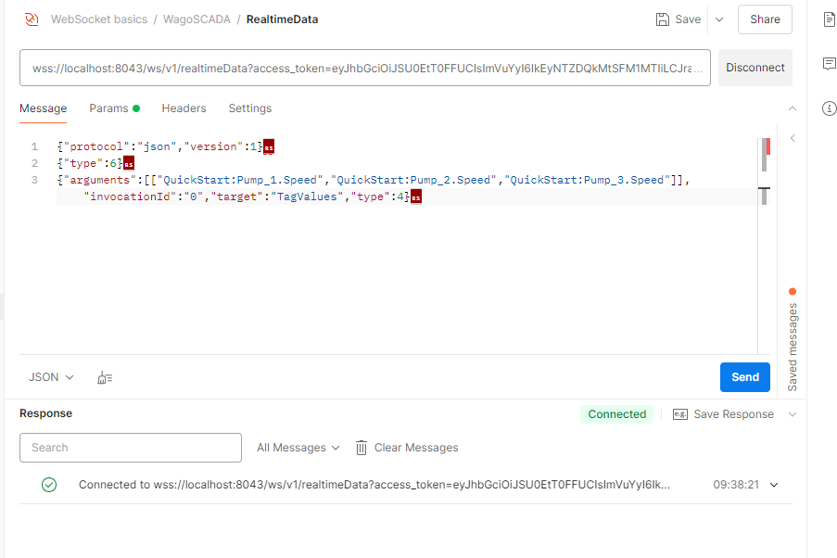Click the WebSocket collection icon in breadcrumb
Screen dimensions: 837x558
(x=32, y=19)
